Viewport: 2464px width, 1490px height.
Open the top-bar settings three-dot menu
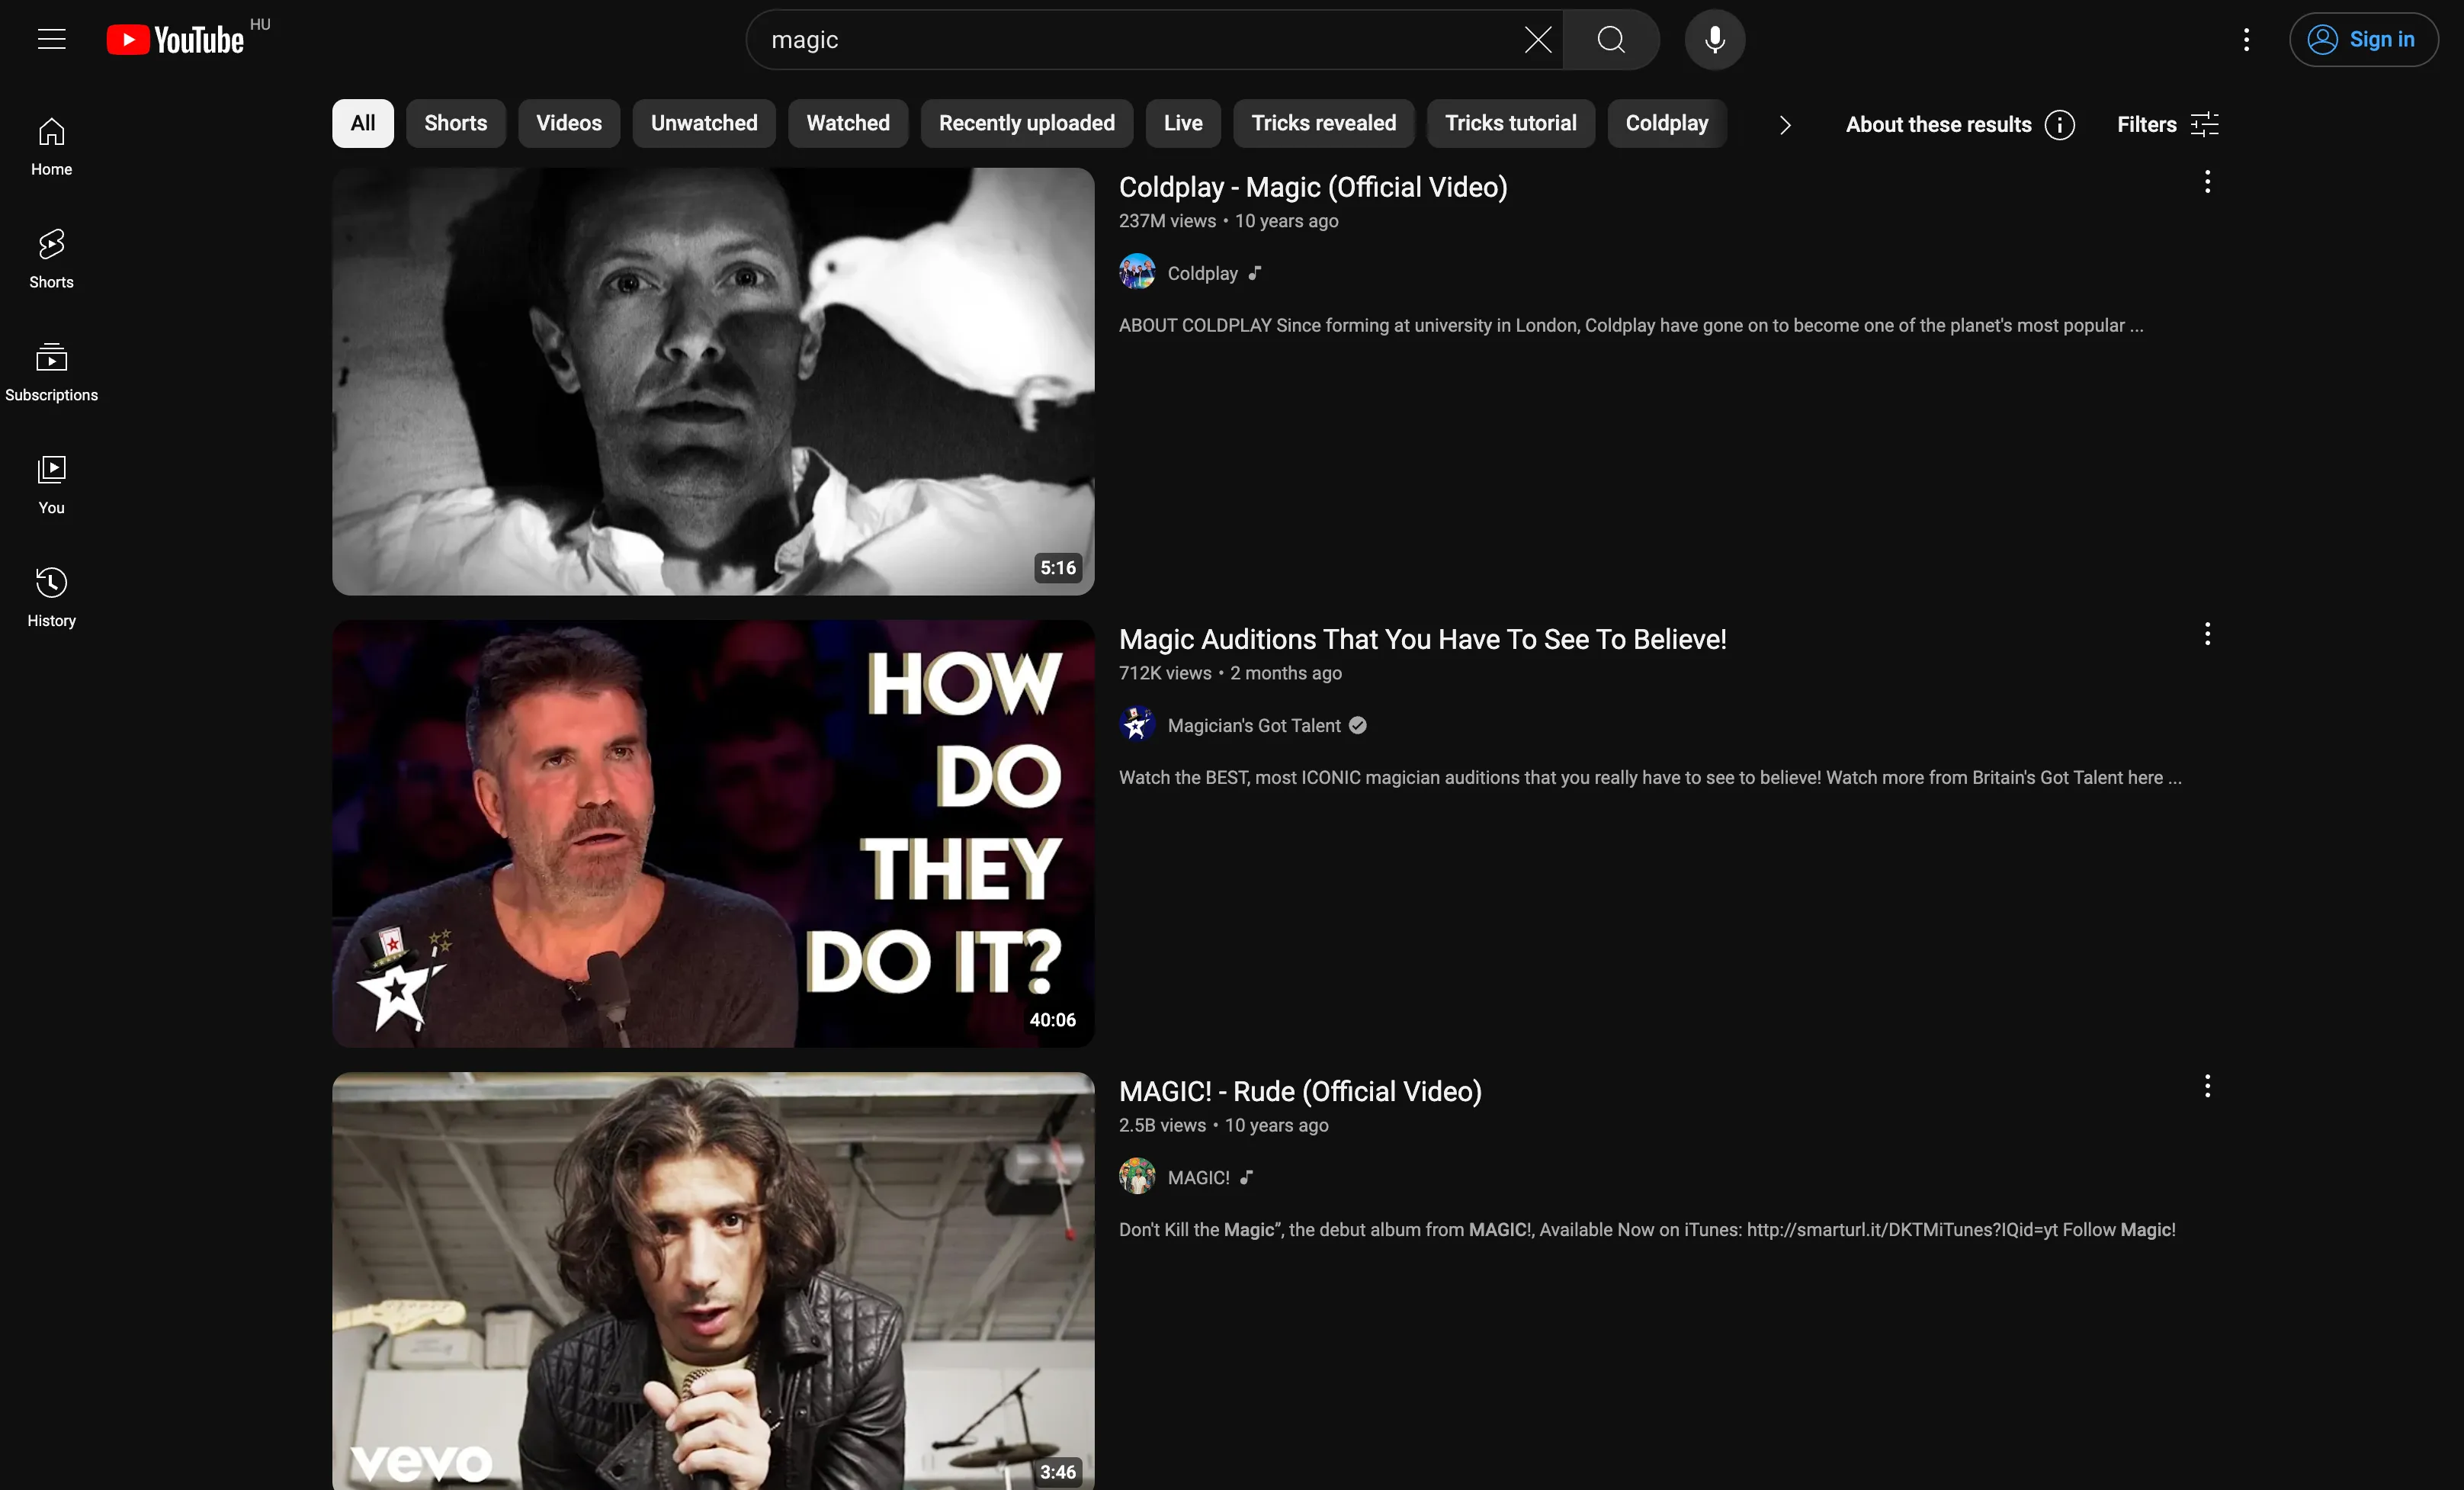tap(2246, 40)
